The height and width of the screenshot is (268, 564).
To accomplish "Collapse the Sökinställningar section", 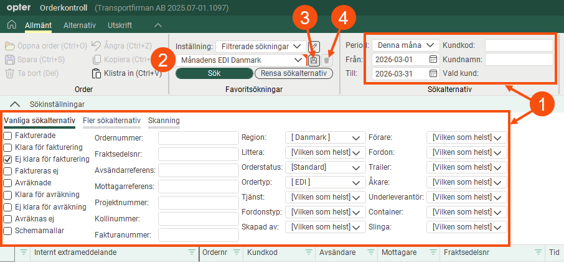I will pyautogui.click(x=17, y=104).
